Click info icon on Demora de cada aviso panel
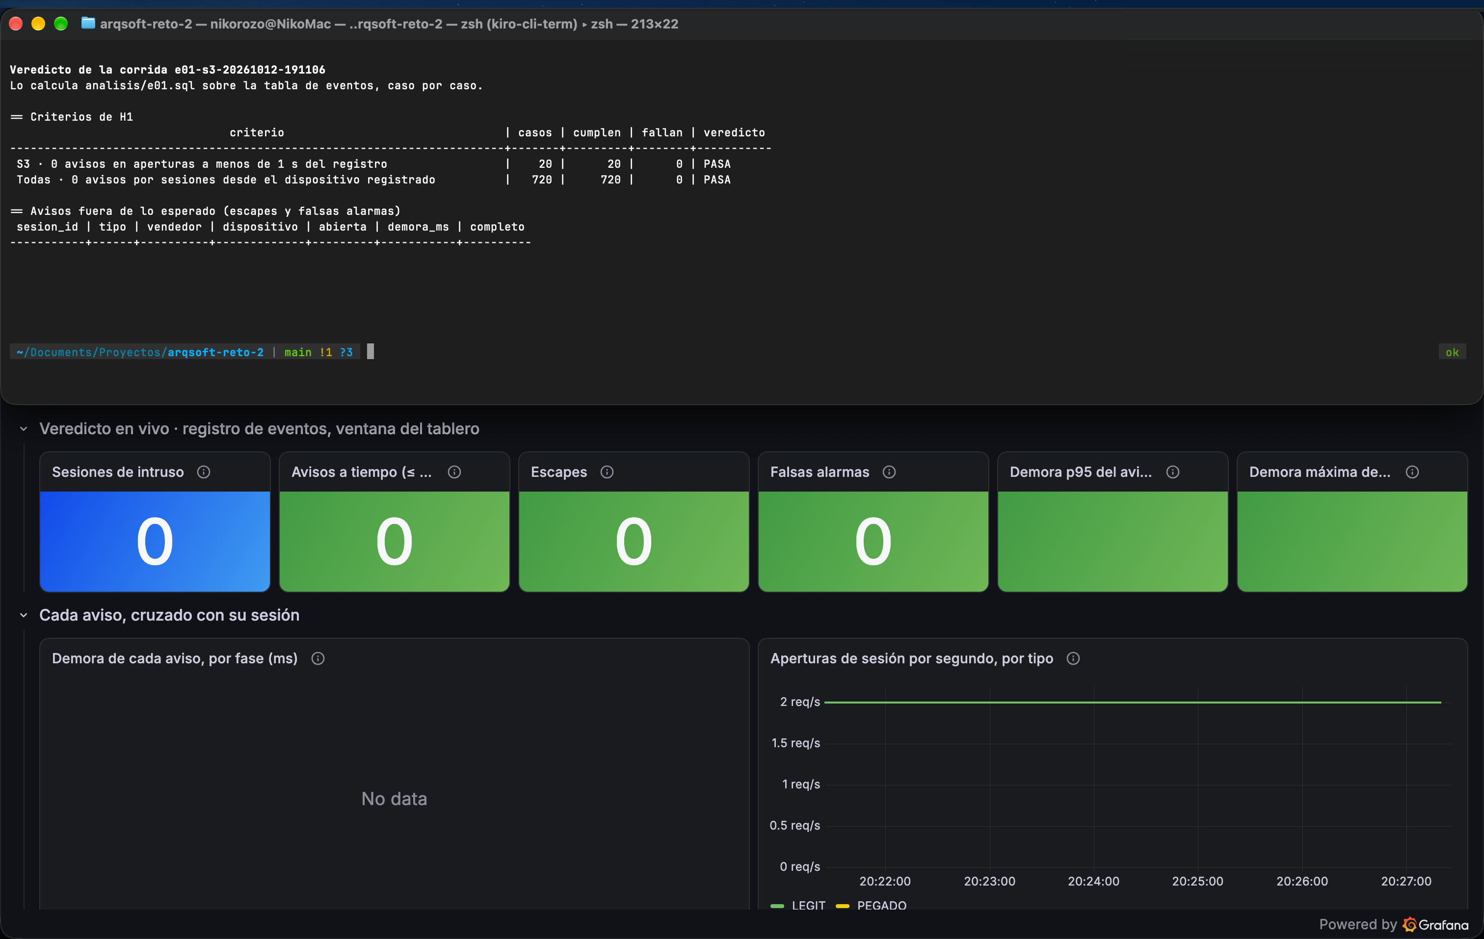 [318, 659]
